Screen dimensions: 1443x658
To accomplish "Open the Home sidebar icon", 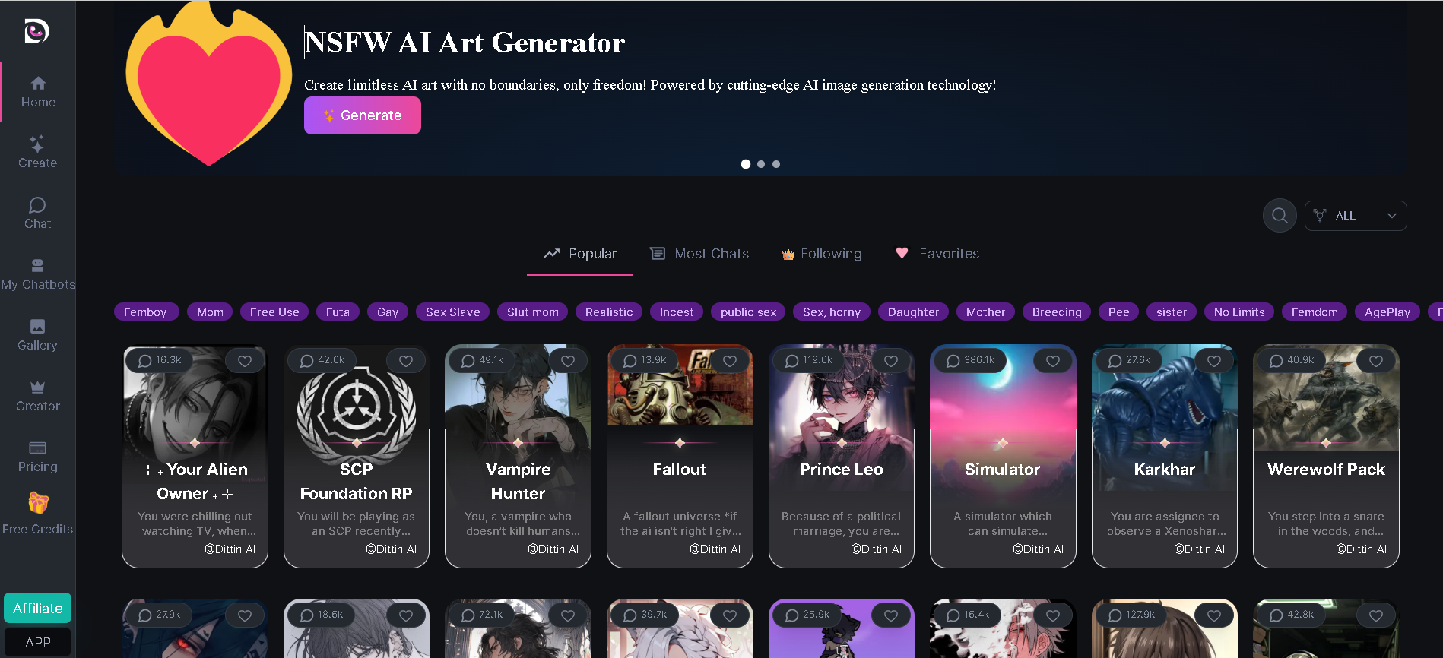I will click(x=38, y=83).
